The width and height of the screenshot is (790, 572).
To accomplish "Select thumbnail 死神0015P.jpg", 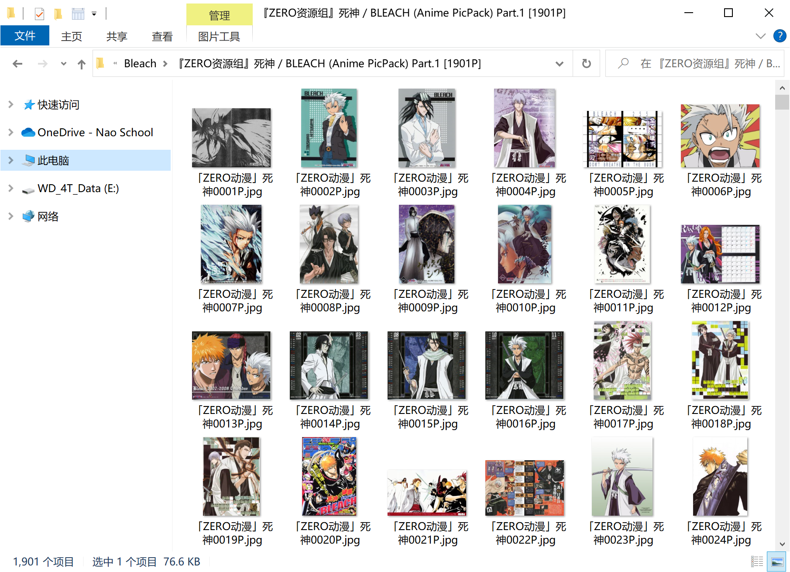I will tap(427, 365).
